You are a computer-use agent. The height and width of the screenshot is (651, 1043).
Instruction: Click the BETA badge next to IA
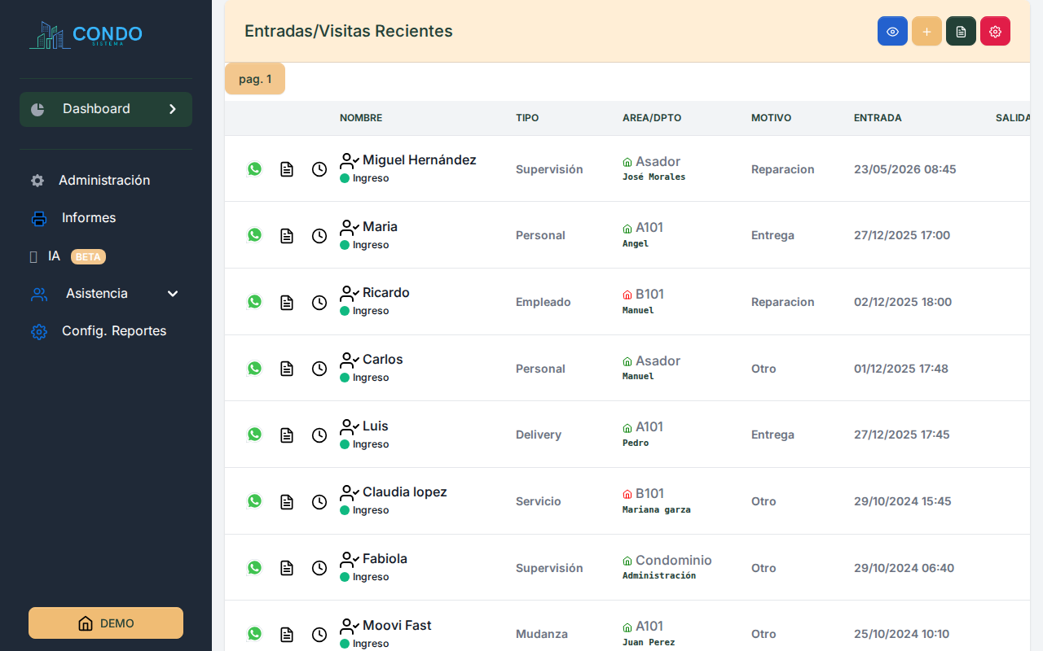(88, 256)
